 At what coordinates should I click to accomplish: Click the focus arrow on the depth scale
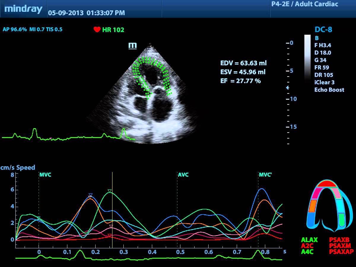pyautogui.click(x=287, y=88)
